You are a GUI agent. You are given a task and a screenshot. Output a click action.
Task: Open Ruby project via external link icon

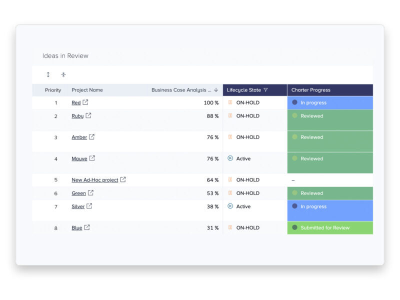pyautogui.click(x=88, y=115)
